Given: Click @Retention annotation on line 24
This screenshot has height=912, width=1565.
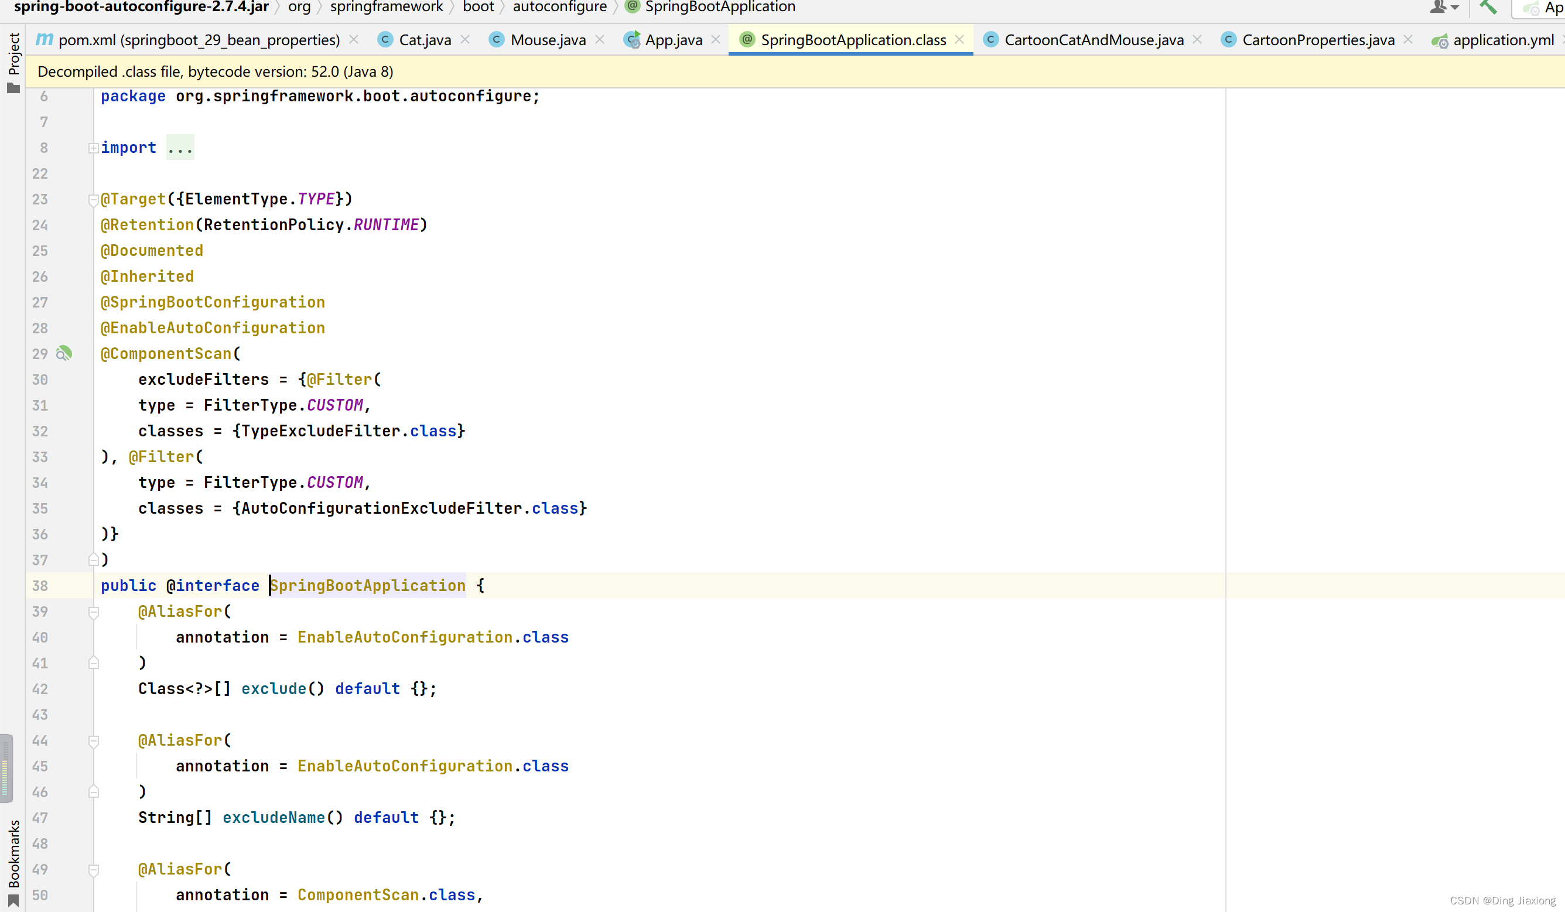Looking at the screenshot, I should pyautogui.click(x=147, y=225).
